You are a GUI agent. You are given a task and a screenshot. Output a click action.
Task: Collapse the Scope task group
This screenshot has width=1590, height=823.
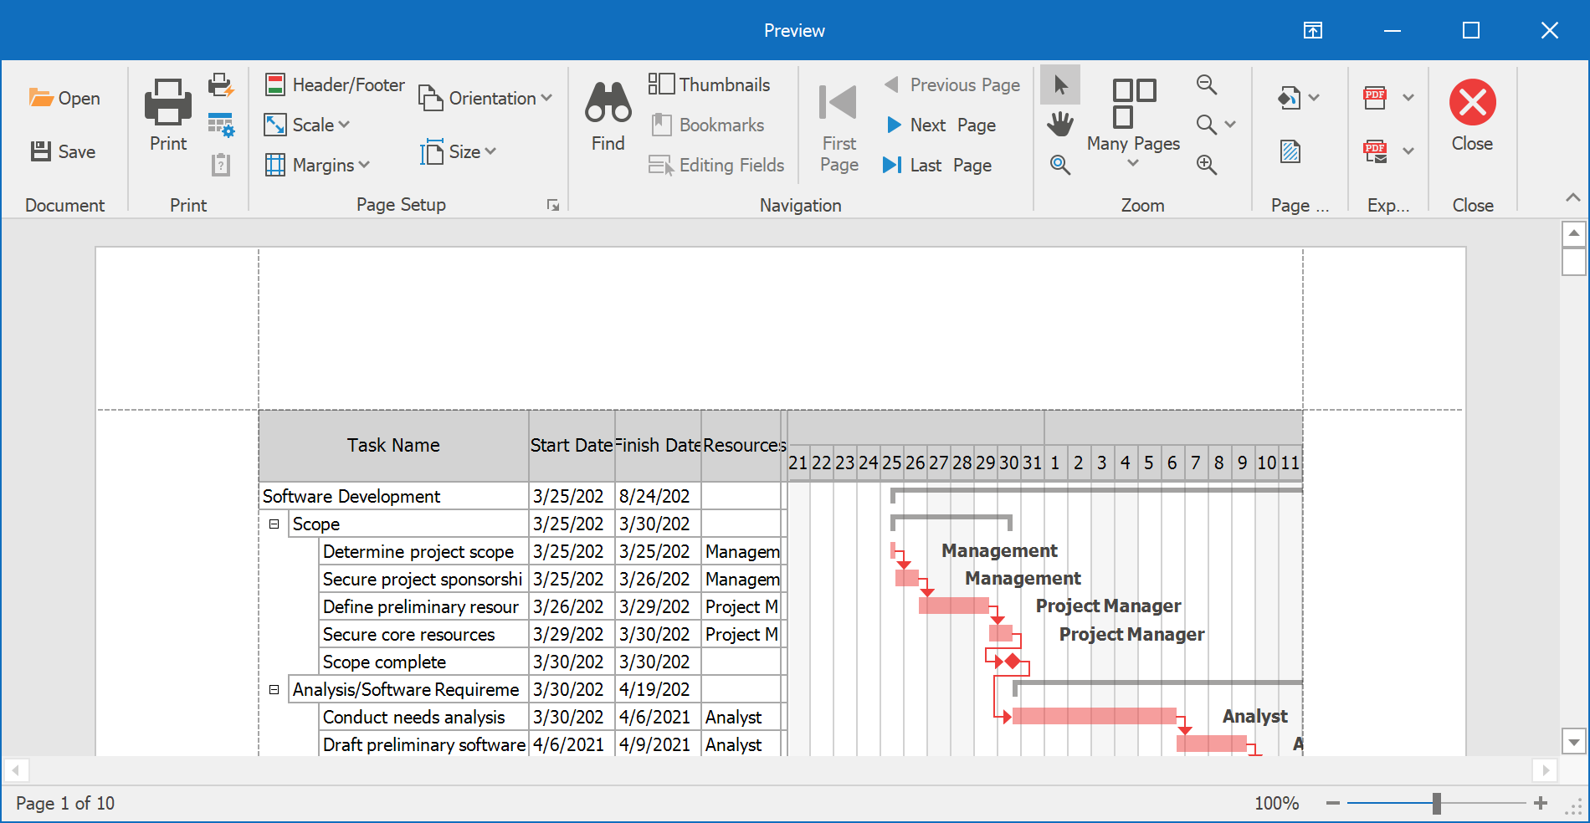274,524
